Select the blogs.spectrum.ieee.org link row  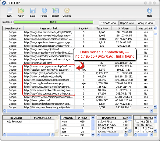coord(78,42)
